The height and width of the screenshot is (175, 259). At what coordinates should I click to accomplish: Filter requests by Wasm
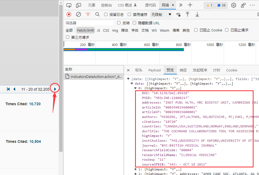coord(165,30)
